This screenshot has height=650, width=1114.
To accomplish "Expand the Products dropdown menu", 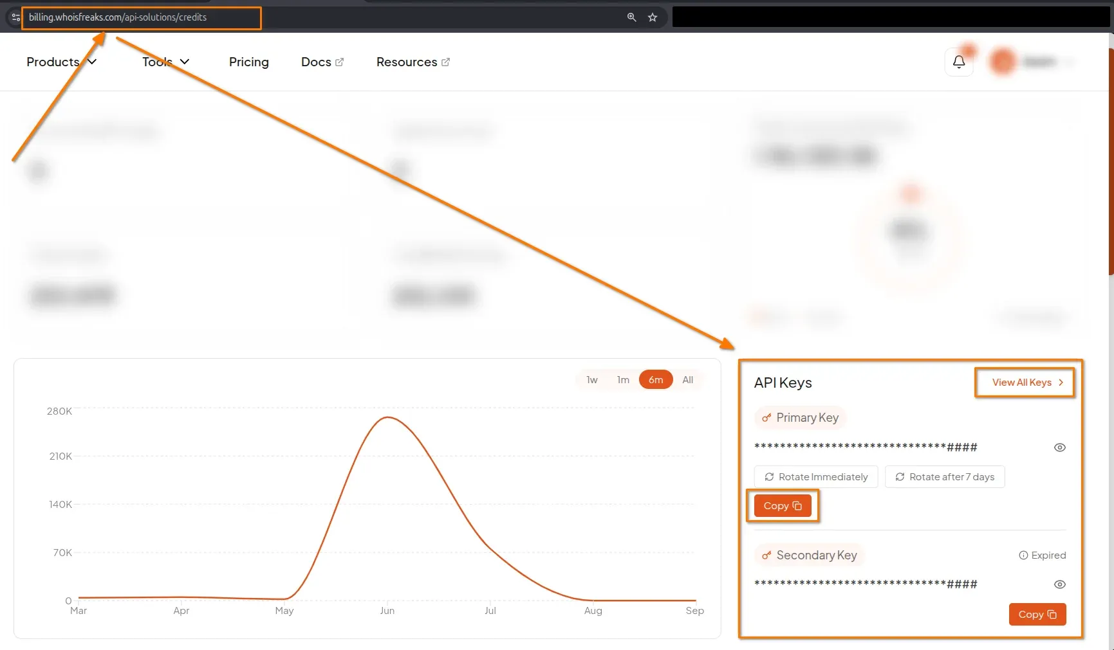I will (62, 62).
